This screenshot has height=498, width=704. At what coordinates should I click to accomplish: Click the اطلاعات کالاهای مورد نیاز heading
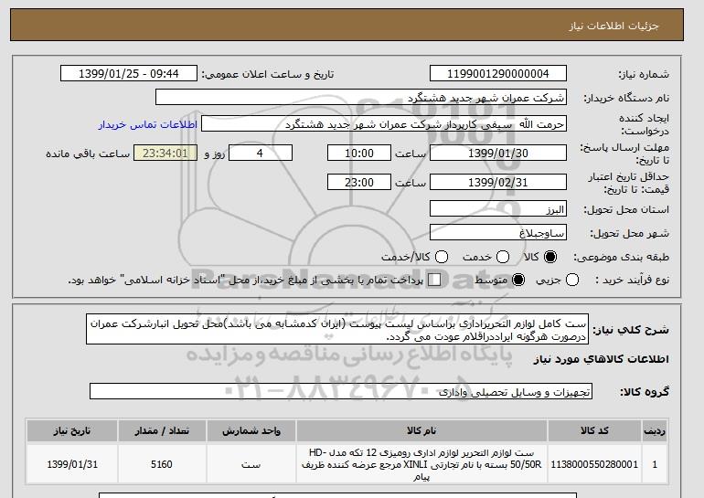click(602, 359)
